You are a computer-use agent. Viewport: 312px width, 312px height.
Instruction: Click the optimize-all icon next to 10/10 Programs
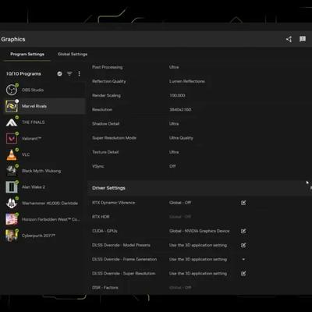point(59,74)
